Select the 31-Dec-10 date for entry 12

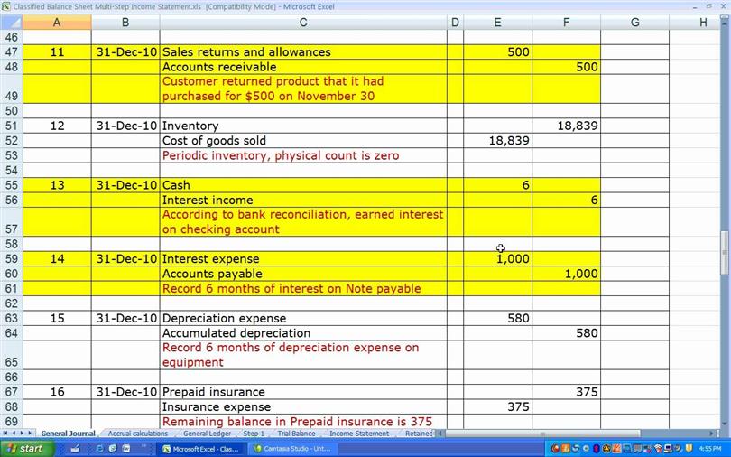coord(125,126)
